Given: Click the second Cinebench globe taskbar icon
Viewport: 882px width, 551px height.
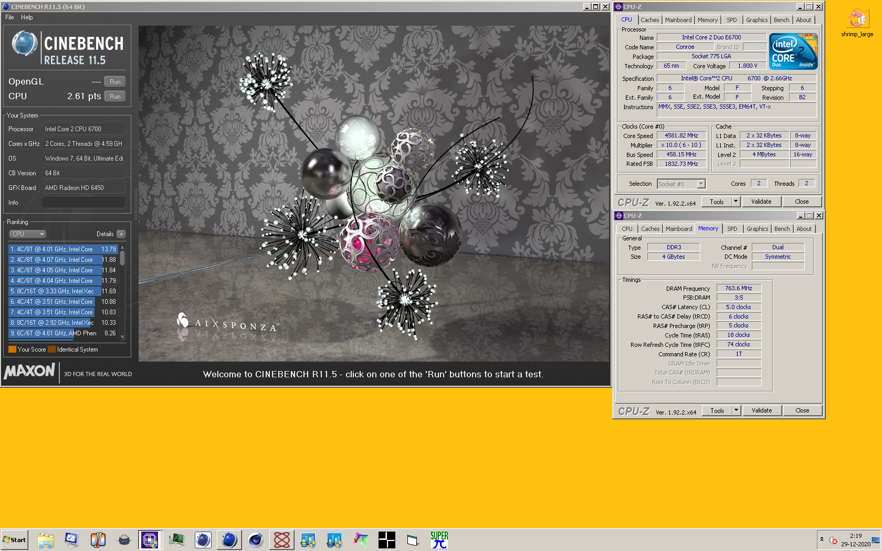Looking at the screenshot, I should click(x=229, y=540).
